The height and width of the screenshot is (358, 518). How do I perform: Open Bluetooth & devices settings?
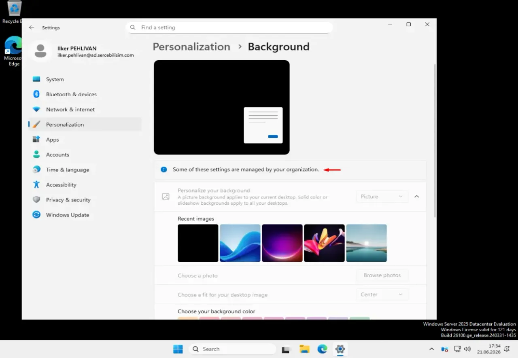[85, 94]
